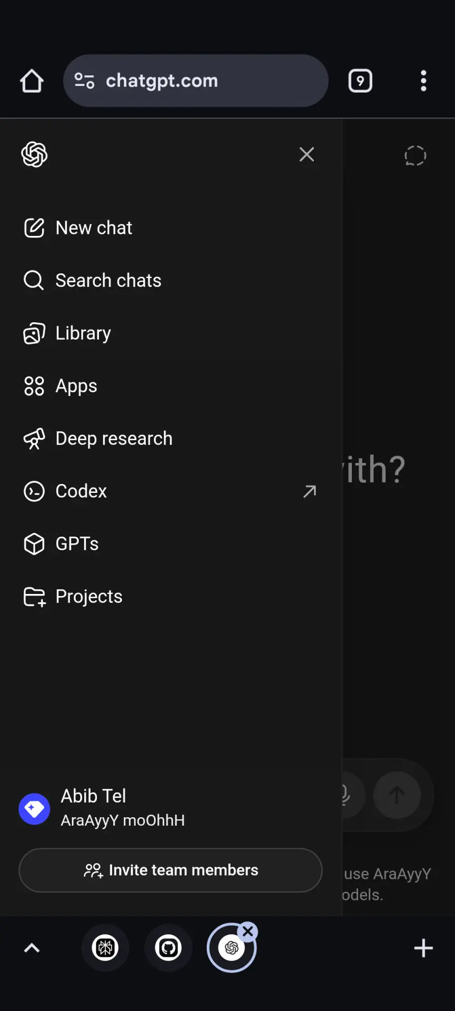455x1011 pixels.
Task: Click Invite team members button
Action: click(x=170, y=870)
